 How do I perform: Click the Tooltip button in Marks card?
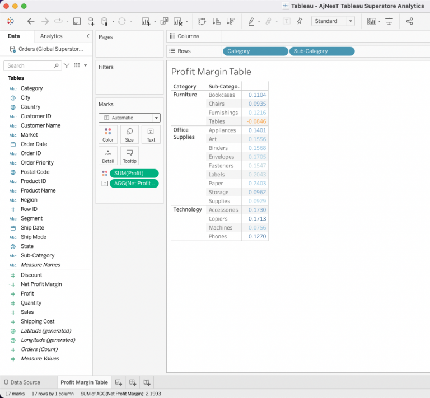tap(129, 155)
